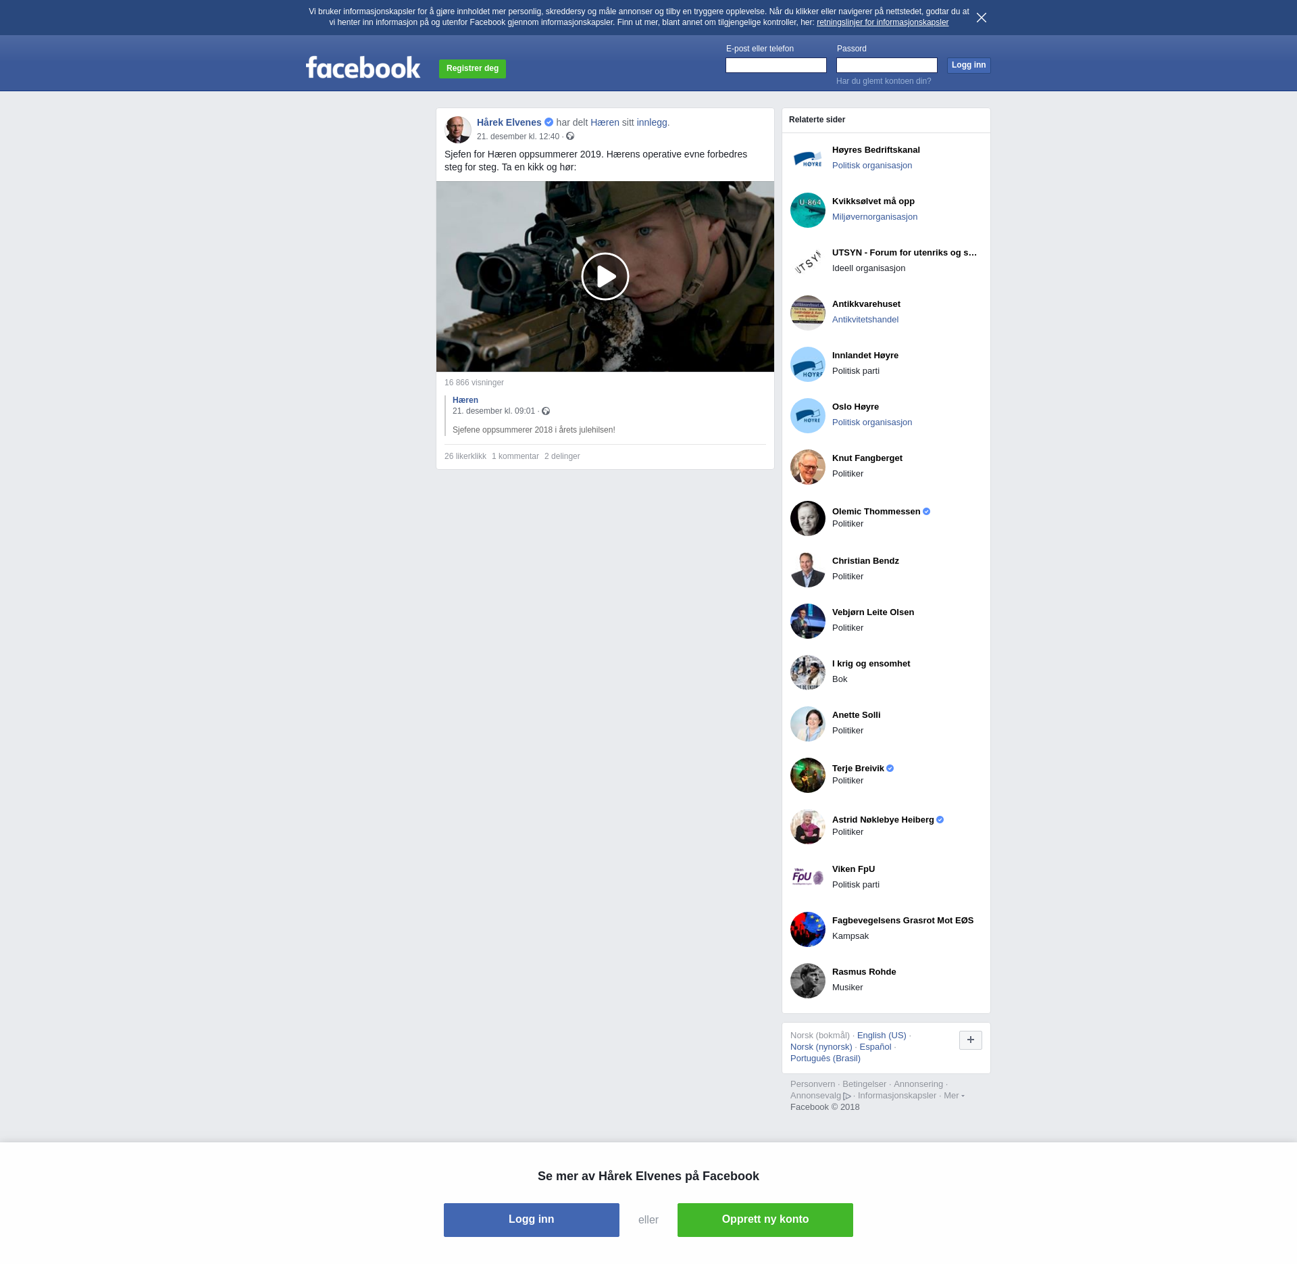Viewport: 1297px width, 1264px height.
Task: Click the Facebook logo
Action: tap(363, 68)
